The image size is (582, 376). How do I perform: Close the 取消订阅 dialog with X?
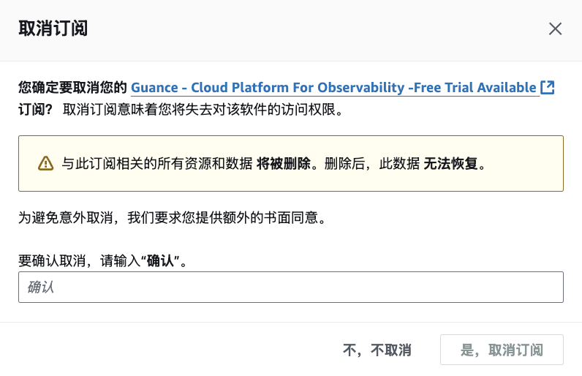pos(555,29)
